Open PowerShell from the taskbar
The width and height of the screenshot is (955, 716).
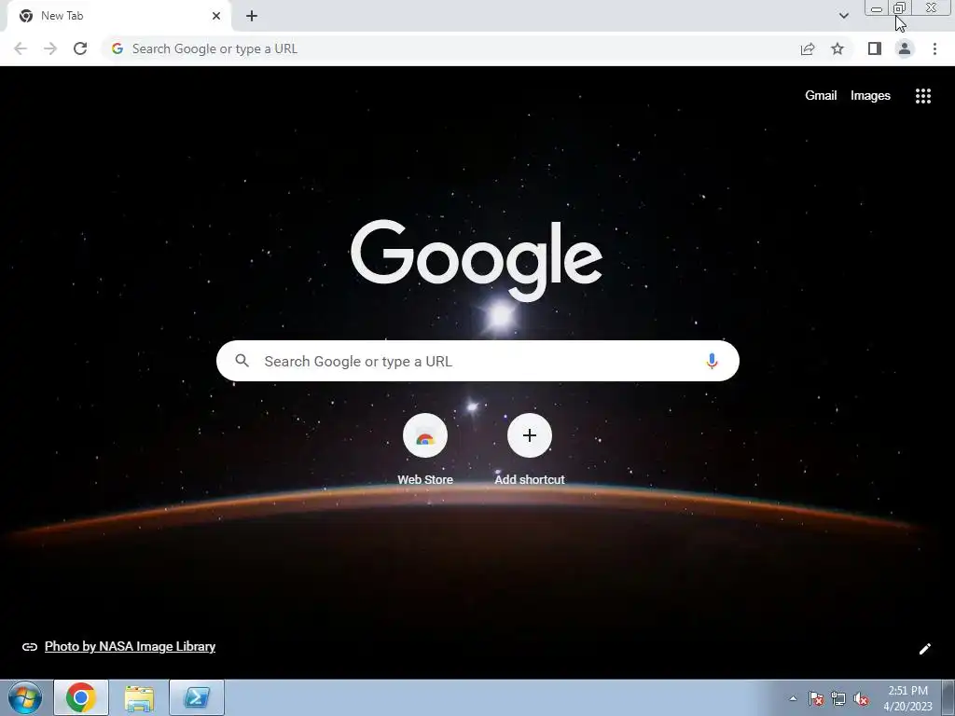[x=197, y=697]
